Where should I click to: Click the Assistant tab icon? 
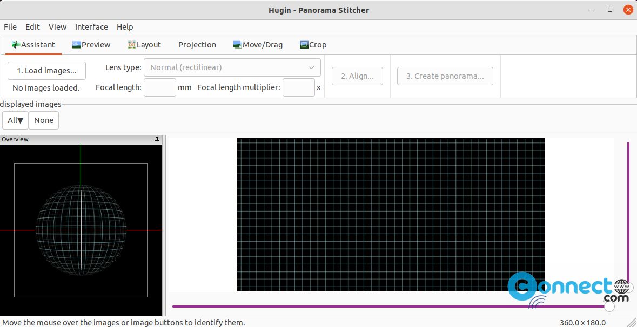[x=16, y=45]
